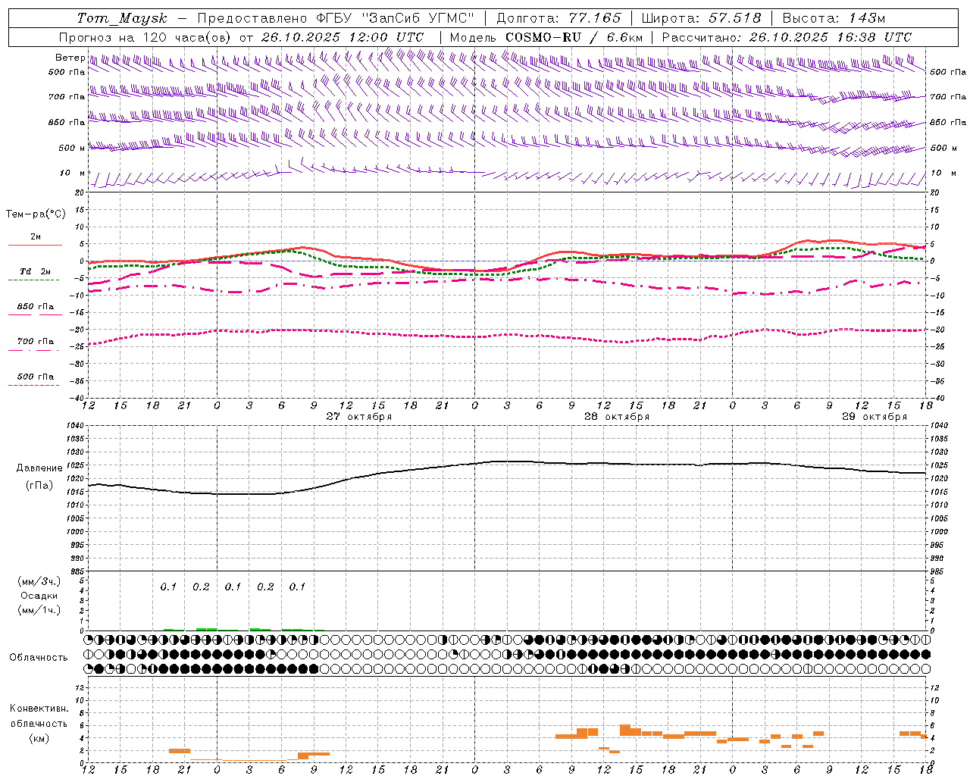Click the longitude value Долгота: 77.165
The height and width of the screenshot is (776, 970).
pos(559,18)
